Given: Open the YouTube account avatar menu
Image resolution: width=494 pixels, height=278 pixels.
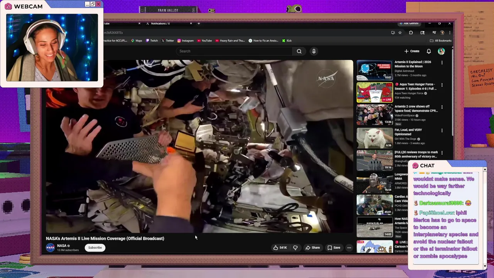Looking at the screenshot, I should (442, 51).
